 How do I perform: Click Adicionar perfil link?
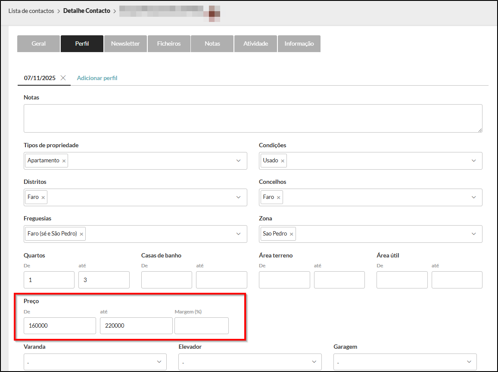[97, 78]
